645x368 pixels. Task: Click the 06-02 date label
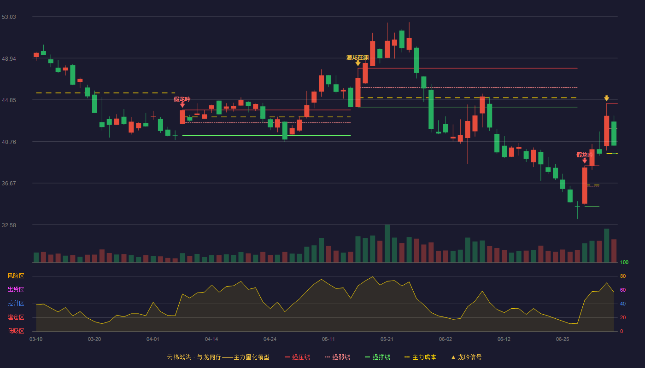[446, 339]
